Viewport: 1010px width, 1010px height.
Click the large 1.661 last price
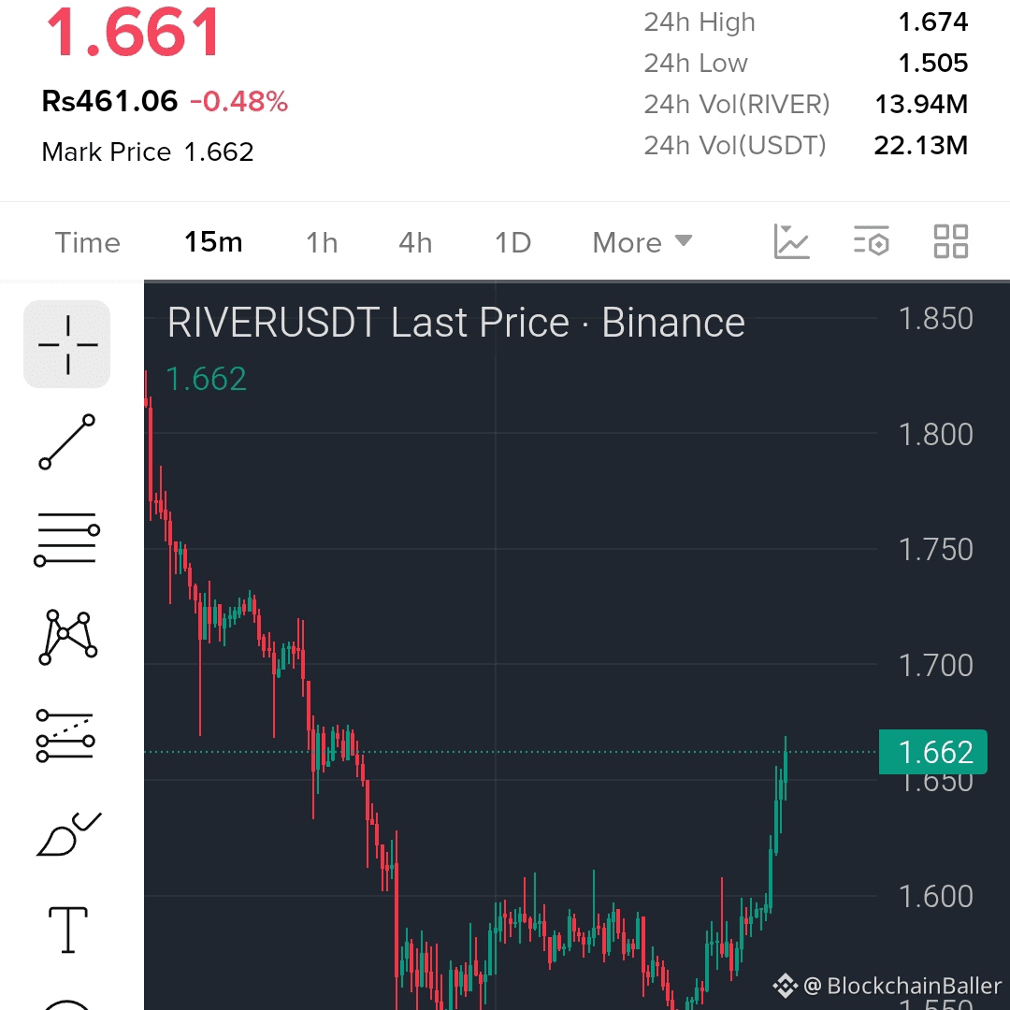pyautogui.click(x=134, y=32)
